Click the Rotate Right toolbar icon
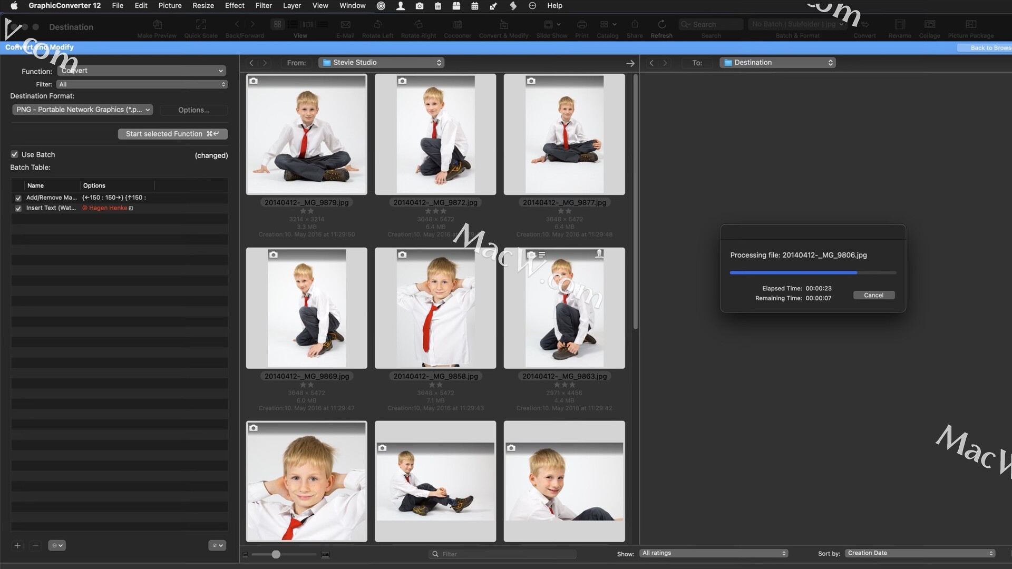Viewport: 1012px width, 569px height. pyautogui.click(x=419, y=24)
